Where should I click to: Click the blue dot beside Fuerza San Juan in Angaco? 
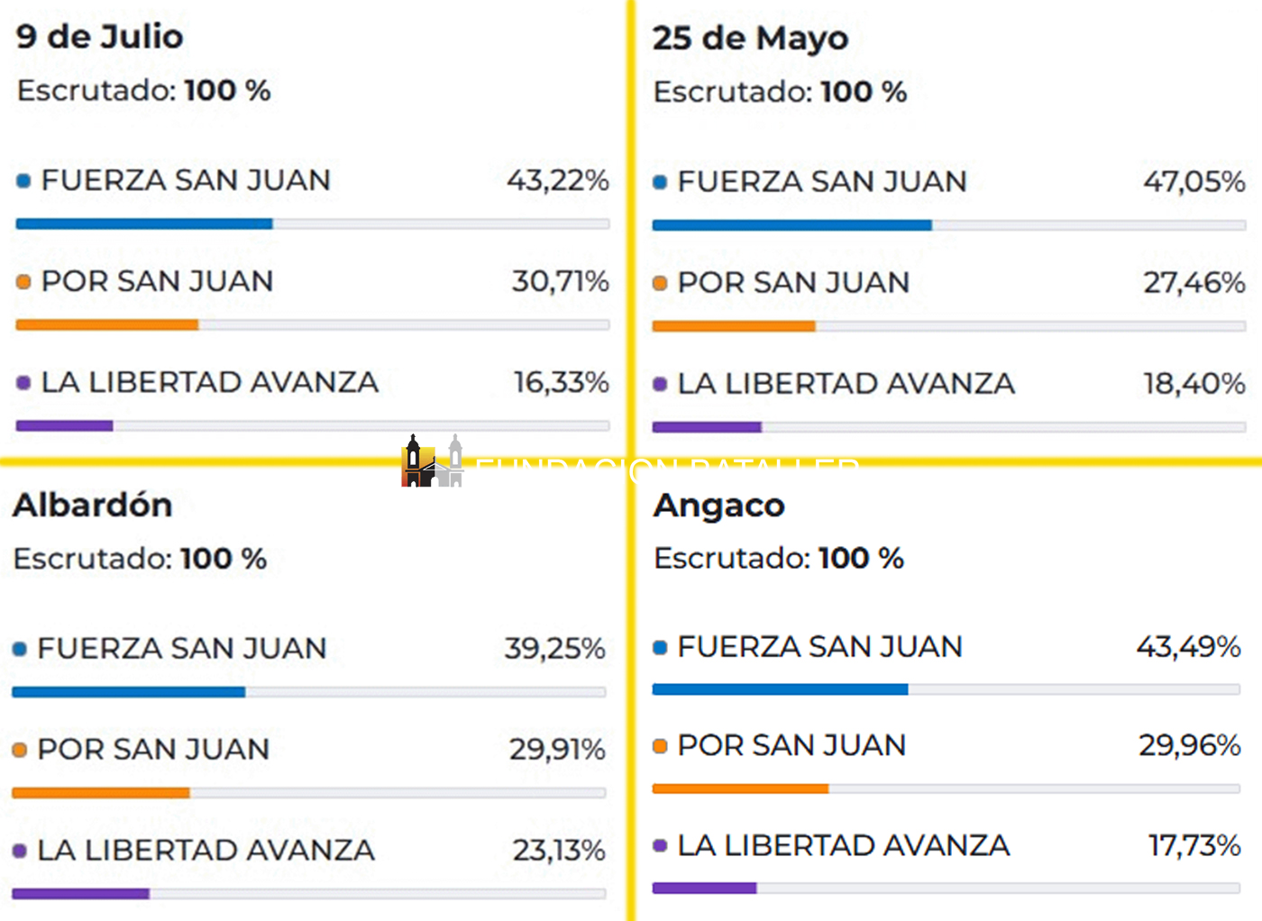click(660, 647)
